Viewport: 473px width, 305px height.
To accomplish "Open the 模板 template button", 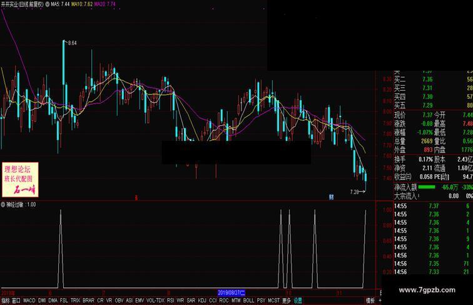I will pyautogui.click(x=370, y=301).
